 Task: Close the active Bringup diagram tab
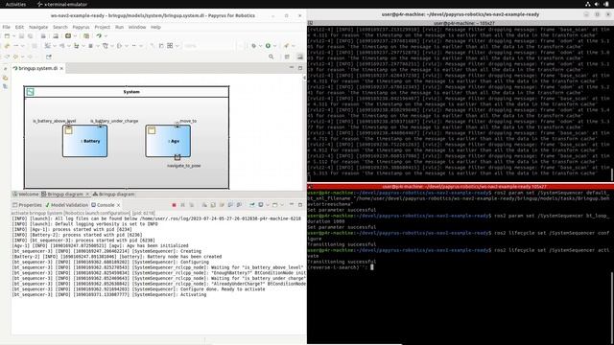pyautogui.click(x=87, y=194)
